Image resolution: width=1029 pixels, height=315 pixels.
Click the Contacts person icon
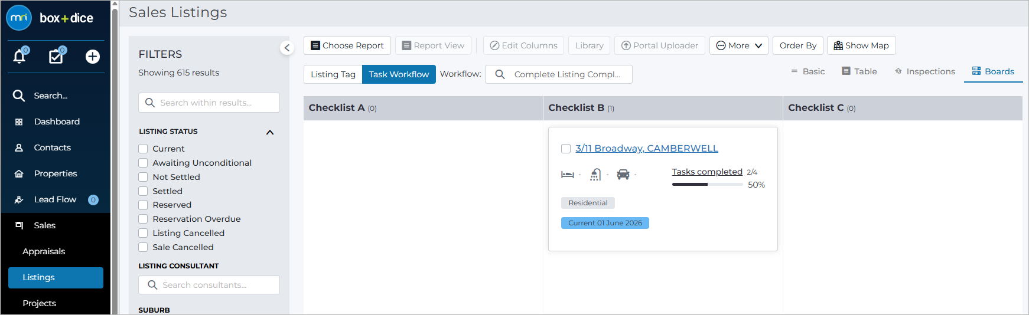(x=19, y=147)
